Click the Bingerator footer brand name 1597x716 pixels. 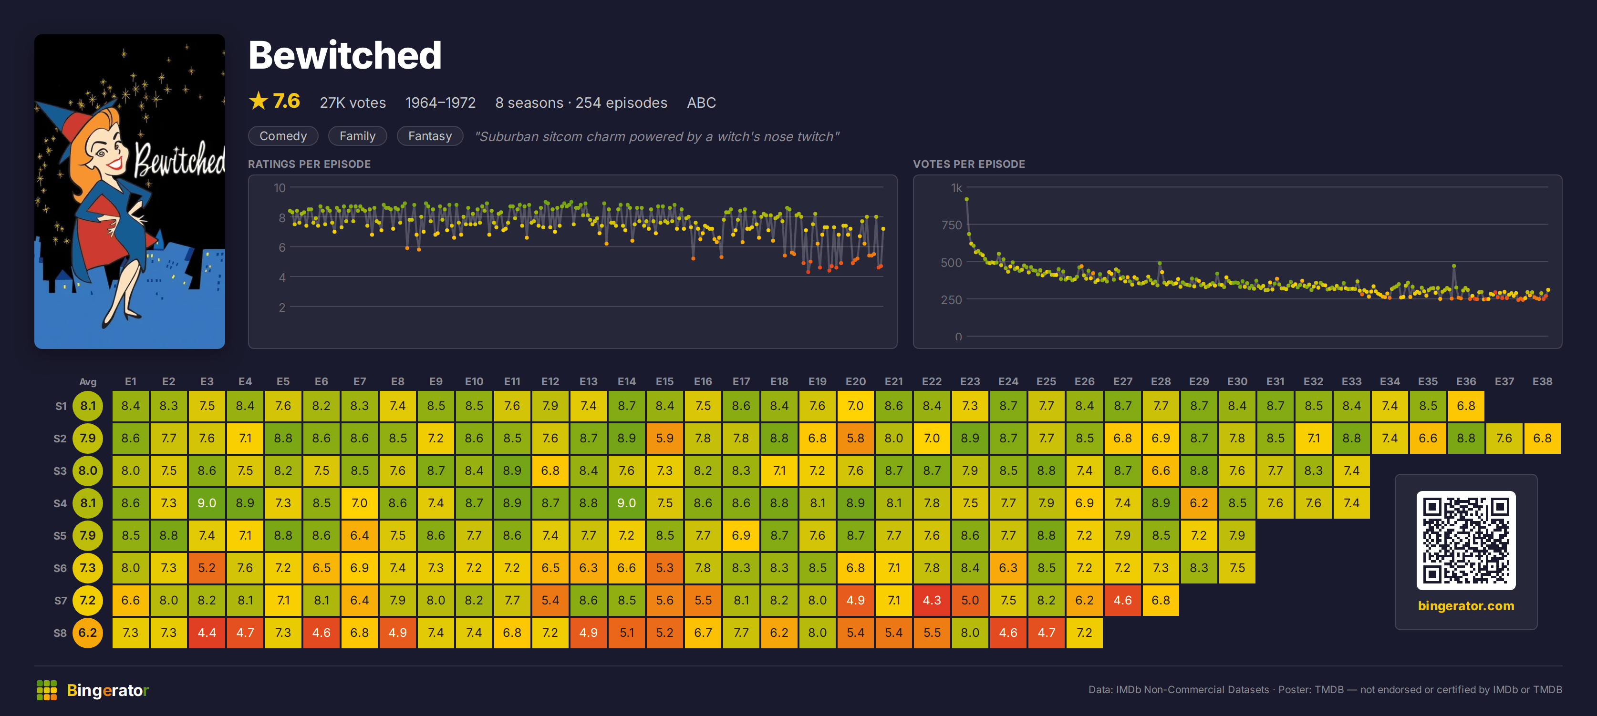pyautogui.click(x=108, y=690)
